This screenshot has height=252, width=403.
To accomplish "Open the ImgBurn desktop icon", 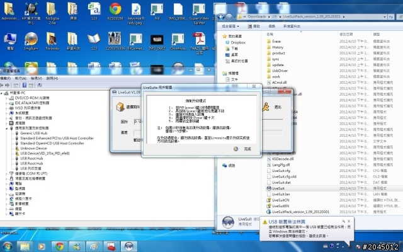I will tap(31, 41).
